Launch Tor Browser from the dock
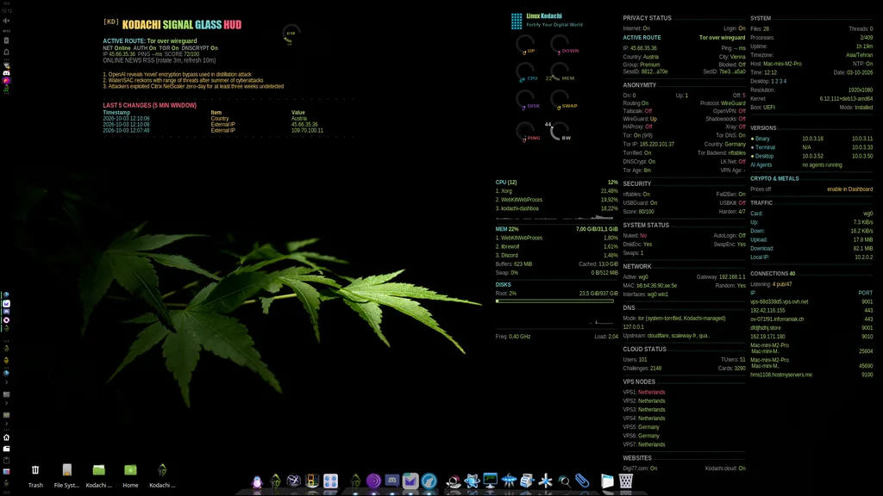Viewport: 883px width, 496px height. tap(373, 480)
